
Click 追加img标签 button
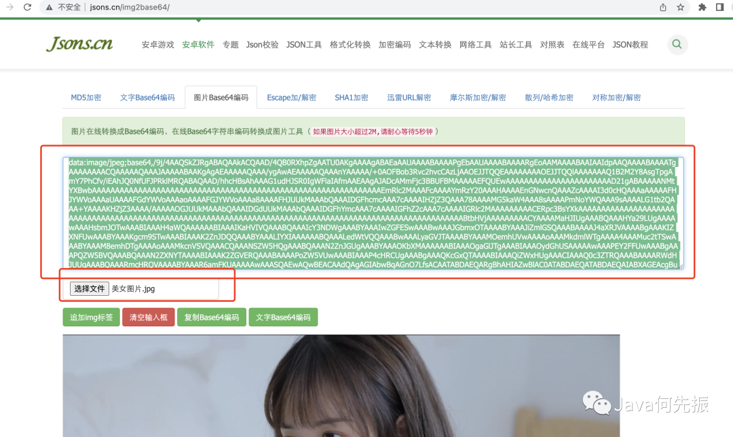[91, 318]
